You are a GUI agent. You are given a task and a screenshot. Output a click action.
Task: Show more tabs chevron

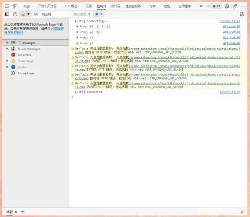(201, 6)
